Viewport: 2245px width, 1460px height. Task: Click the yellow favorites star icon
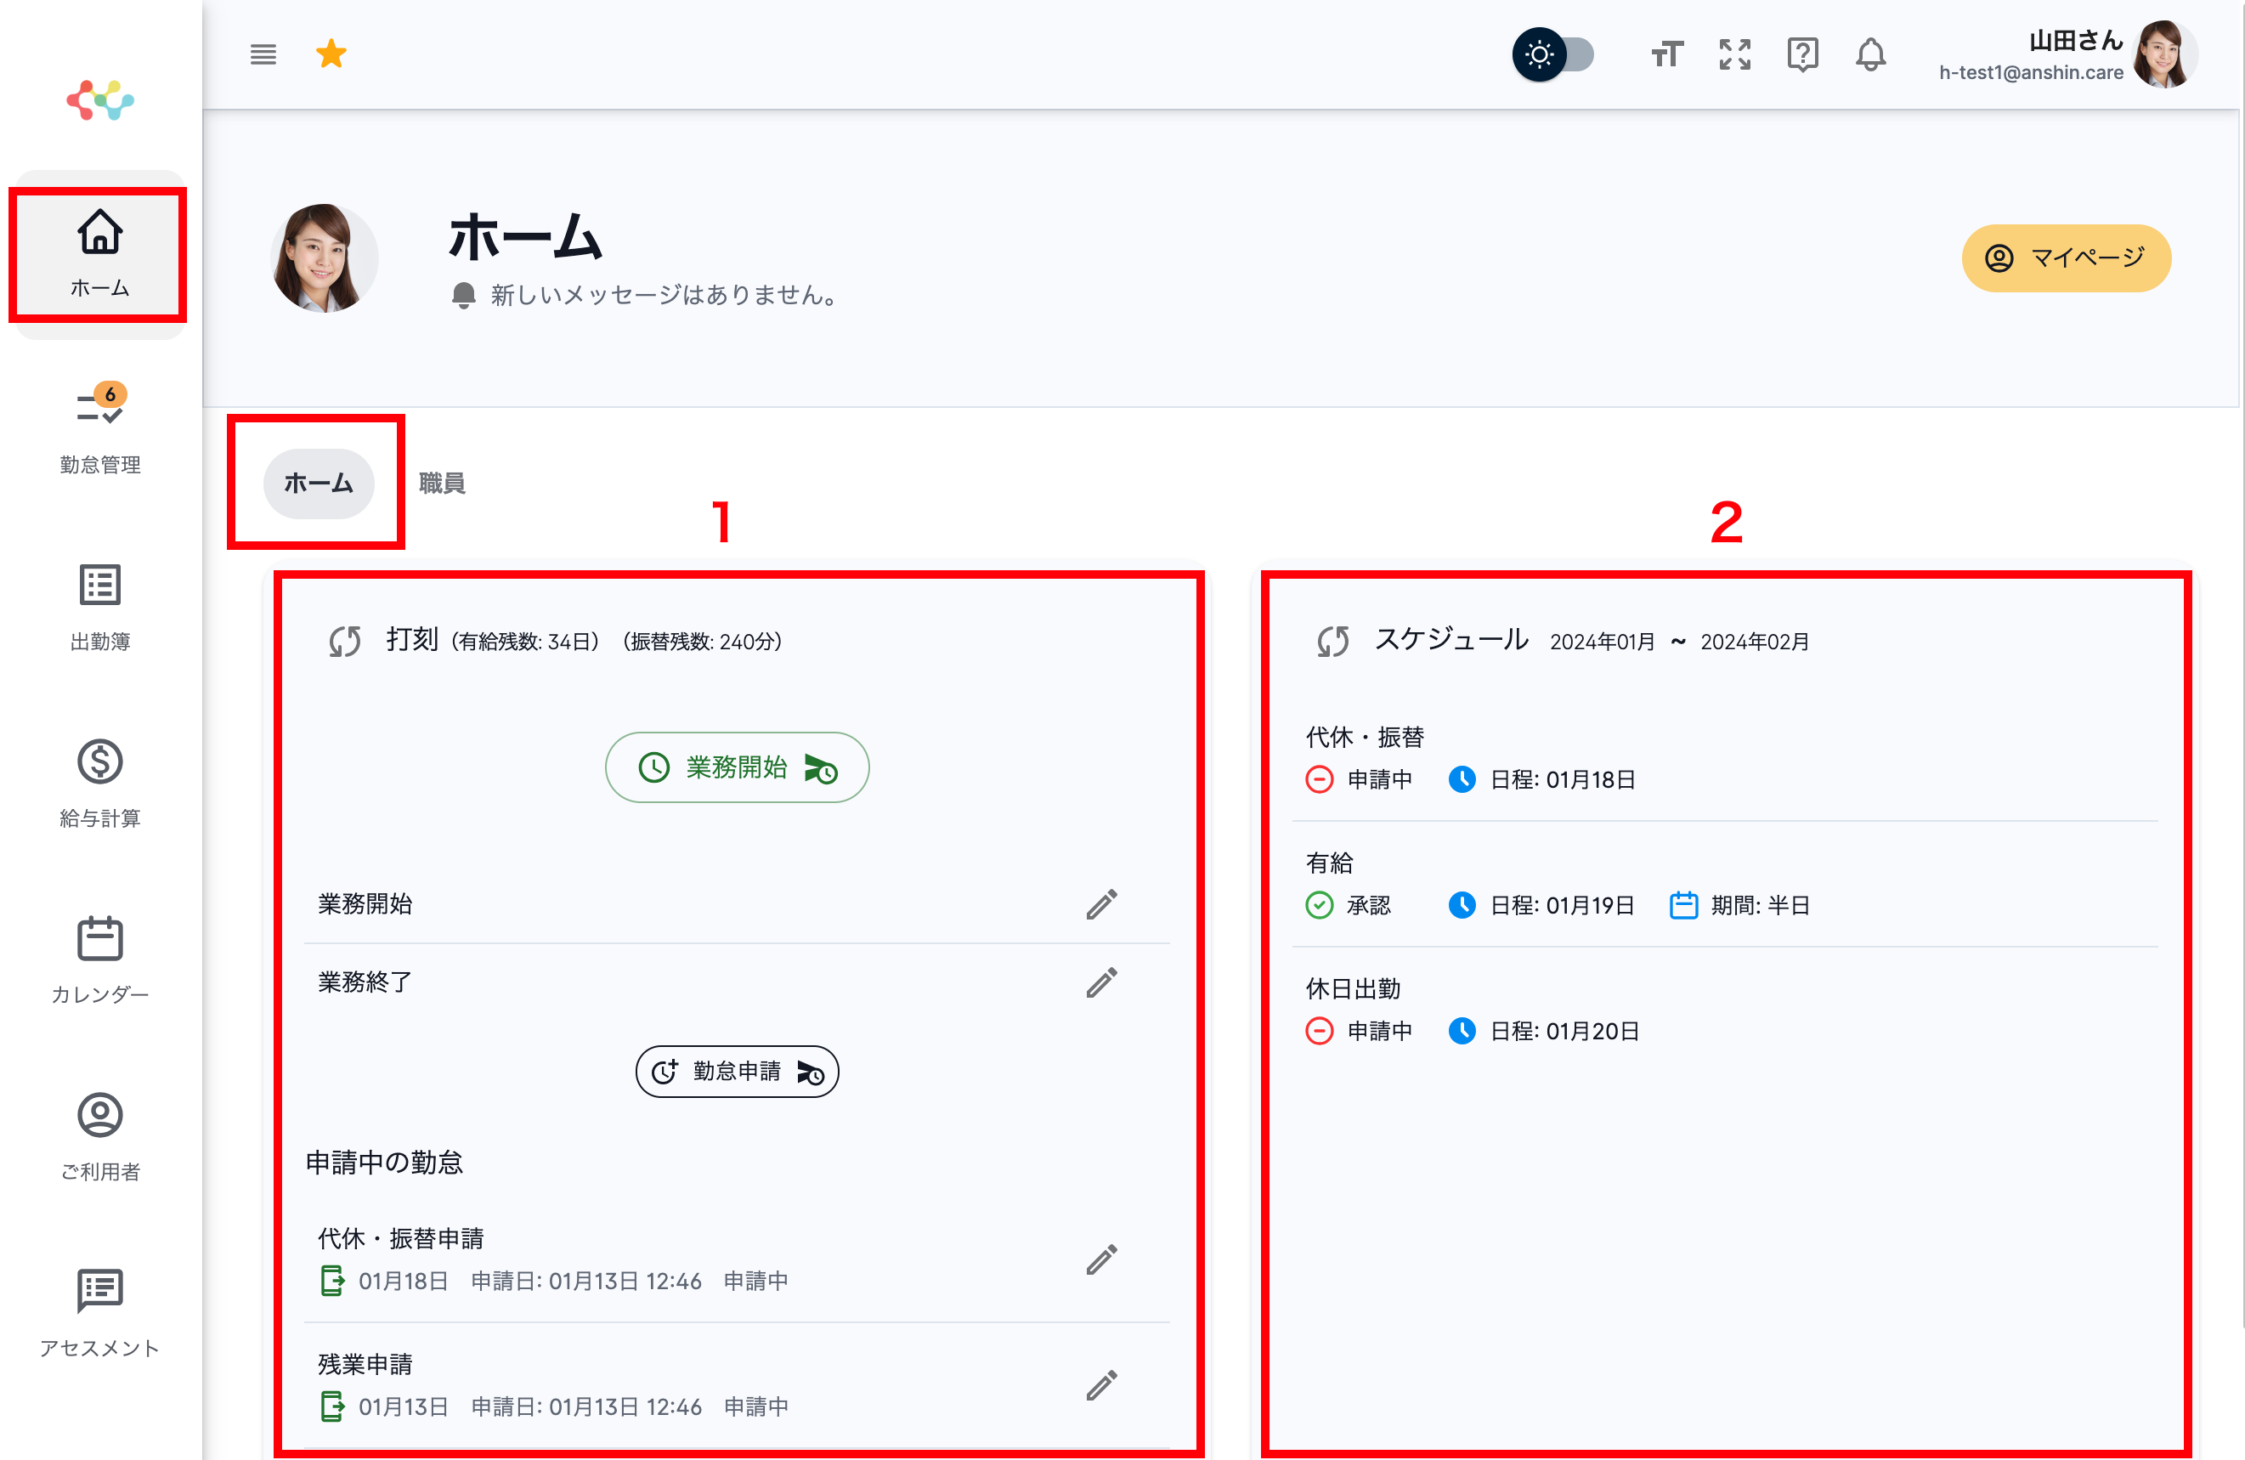[331, 54]
